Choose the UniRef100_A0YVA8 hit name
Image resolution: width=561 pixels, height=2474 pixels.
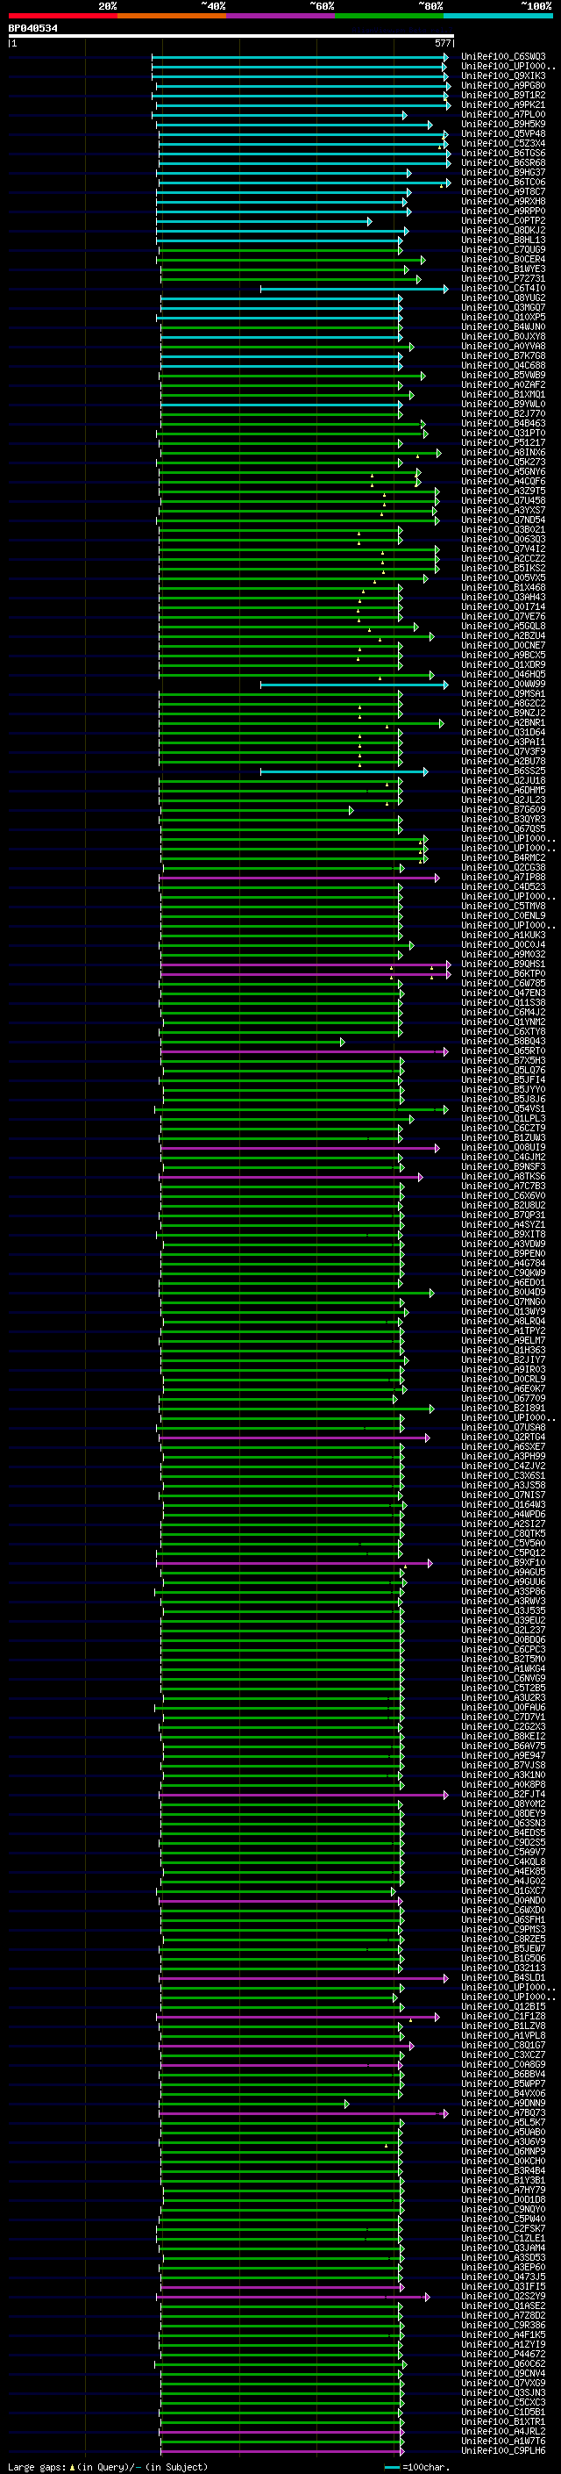503,346
